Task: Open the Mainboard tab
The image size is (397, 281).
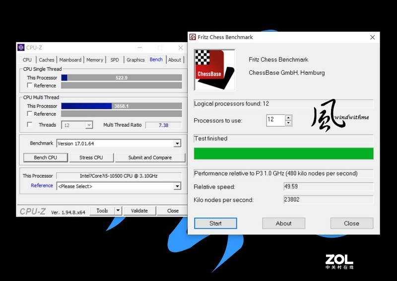Action: click(70, 60)
